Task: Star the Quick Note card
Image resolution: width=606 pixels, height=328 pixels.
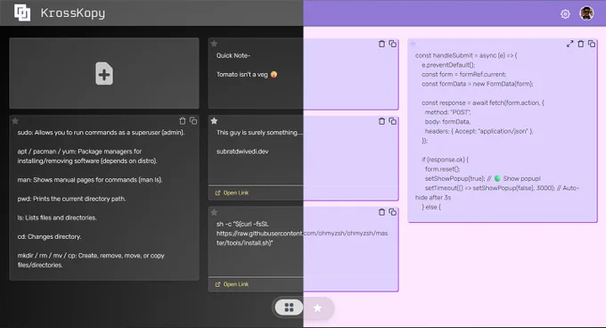Action: click(x=214, y=44)
